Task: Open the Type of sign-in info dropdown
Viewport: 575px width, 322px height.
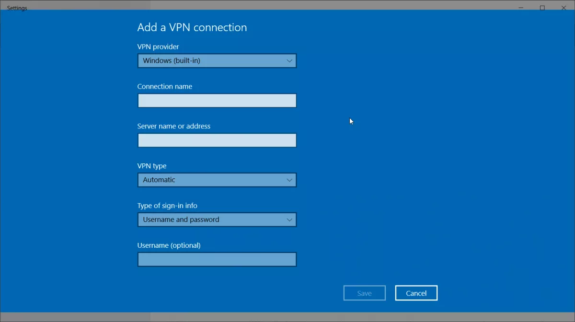Action: click(x=217, y=220)
